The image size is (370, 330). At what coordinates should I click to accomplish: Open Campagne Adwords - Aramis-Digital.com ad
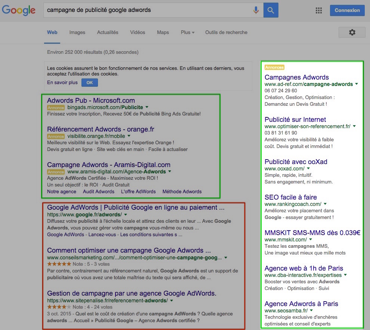[108, 165]
